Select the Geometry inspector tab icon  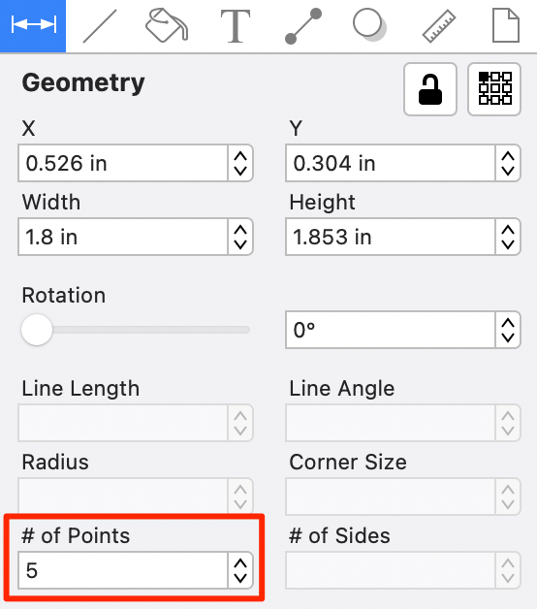33,25
